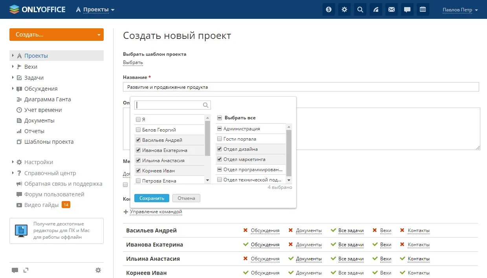This screenshot has height=278, width=487.
Task: Toggle the Выбрать все checkbox
Action: (x=220, y=118)
